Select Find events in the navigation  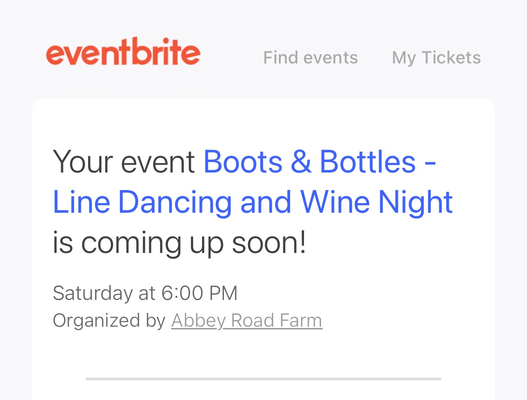[310, 57]
